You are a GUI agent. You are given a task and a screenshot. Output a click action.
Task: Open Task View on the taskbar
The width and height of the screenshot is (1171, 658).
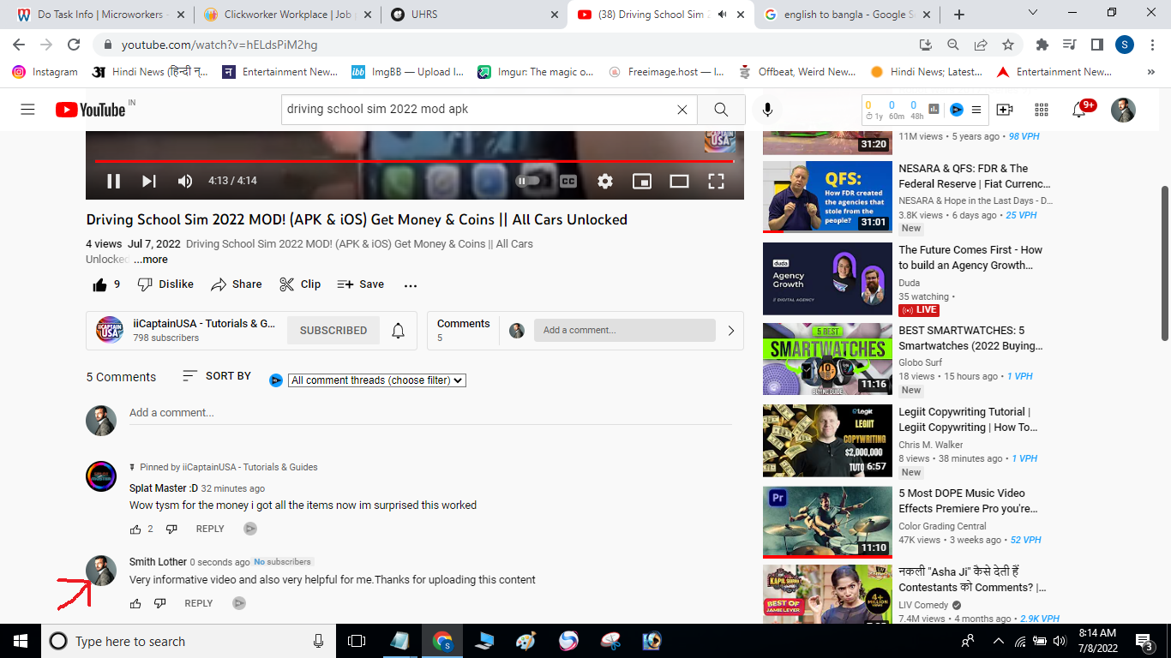tap(357, 641)
